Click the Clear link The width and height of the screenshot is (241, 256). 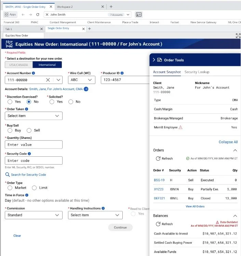(17, 236)
